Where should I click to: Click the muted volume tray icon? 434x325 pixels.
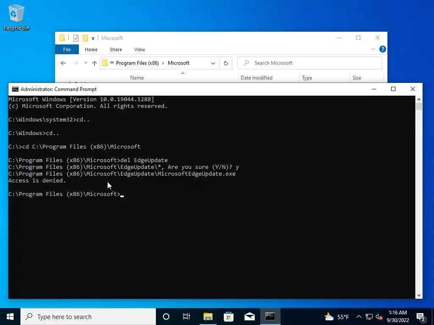[x=379, y=317]
